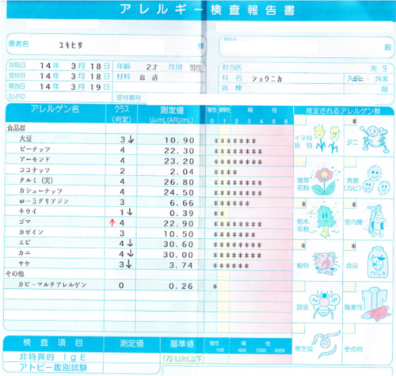Click the ω-5グリアジン allergen name
This screenshot has width=396, height=376.
44,201
